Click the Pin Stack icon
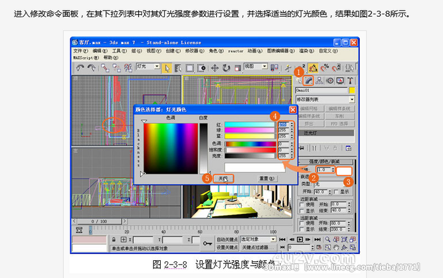The height and width of the screenshot is (278, 443). tap(301, 148)
